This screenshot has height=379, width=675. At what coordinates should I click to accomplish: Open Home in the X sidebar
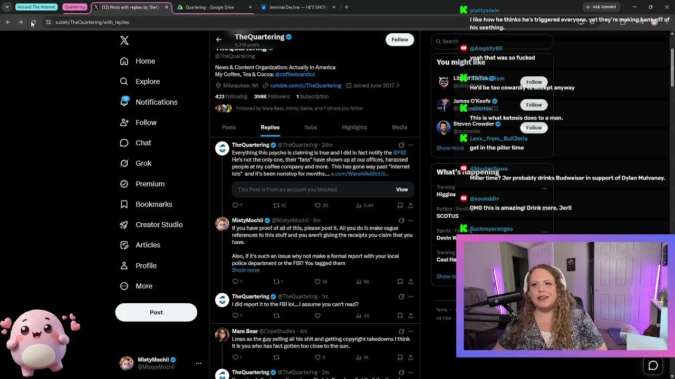pyautogui.click(x=138, y=61)
